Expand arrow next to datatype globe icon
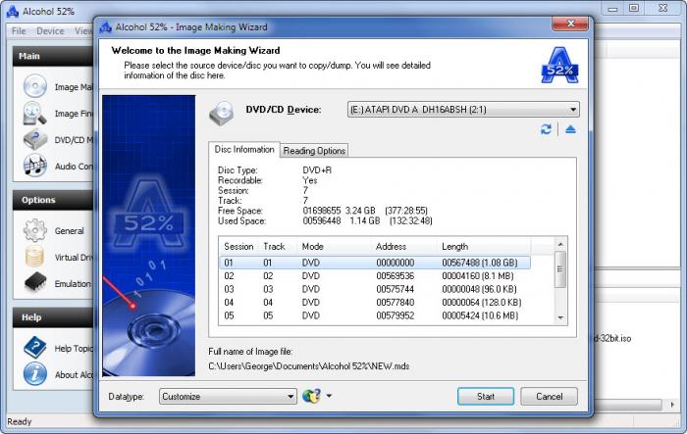 [x=329, y=396]
